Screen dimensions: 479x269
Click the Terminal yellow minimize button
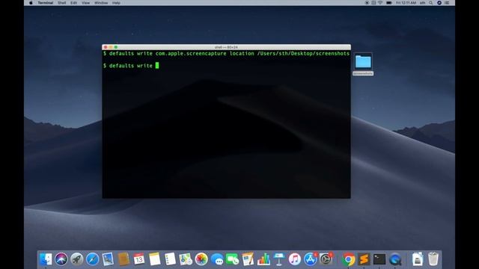click(111, 47)
